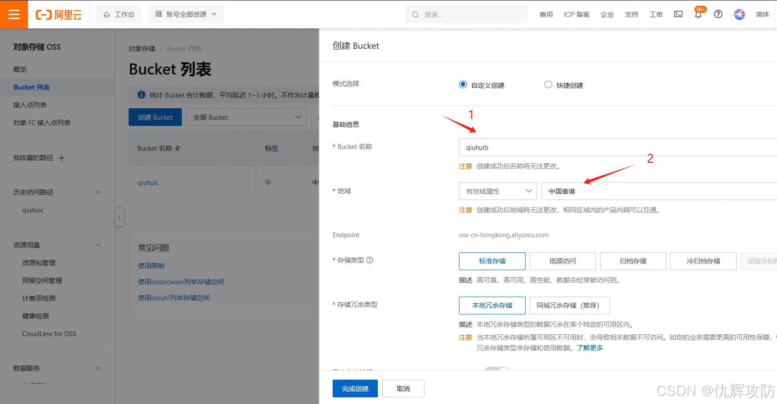Click the finish creation button
The image size is (777, 404).
point(355,388)
